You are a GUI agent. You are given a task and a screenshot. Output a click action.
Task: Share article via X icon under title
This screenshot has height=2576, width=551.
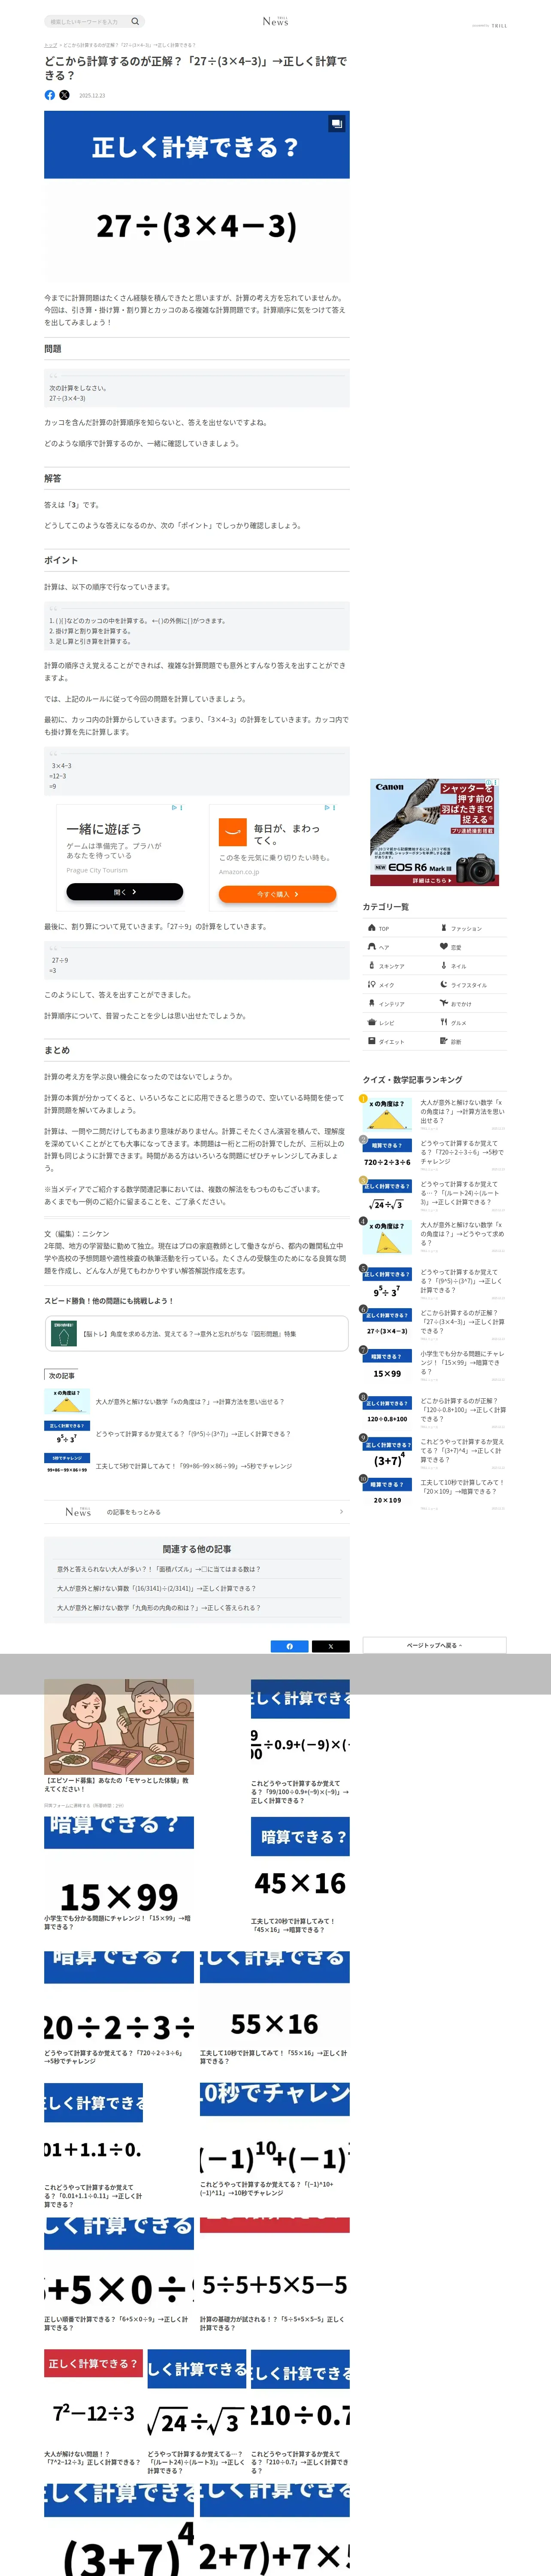pyautogui.click(x=64, y=95)
